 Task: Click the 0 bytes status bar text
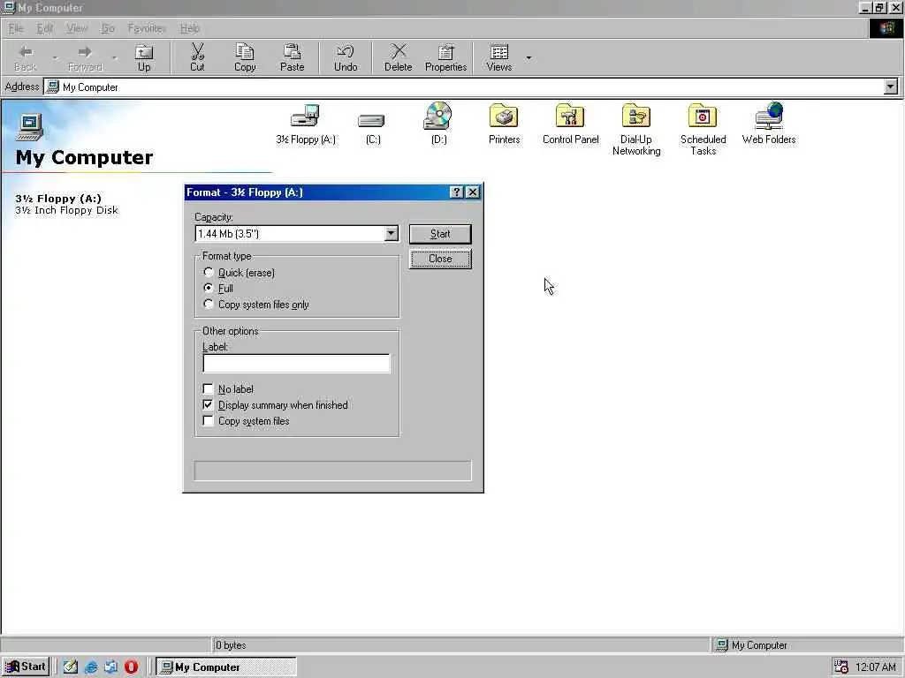(231, 645)
